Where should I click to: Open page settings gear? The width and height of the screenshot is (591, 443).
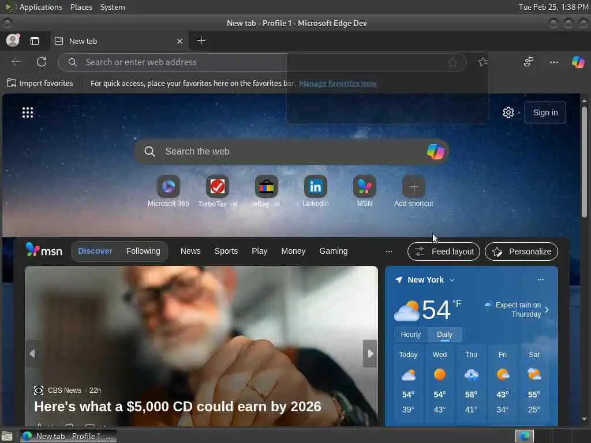coord(508,112)
